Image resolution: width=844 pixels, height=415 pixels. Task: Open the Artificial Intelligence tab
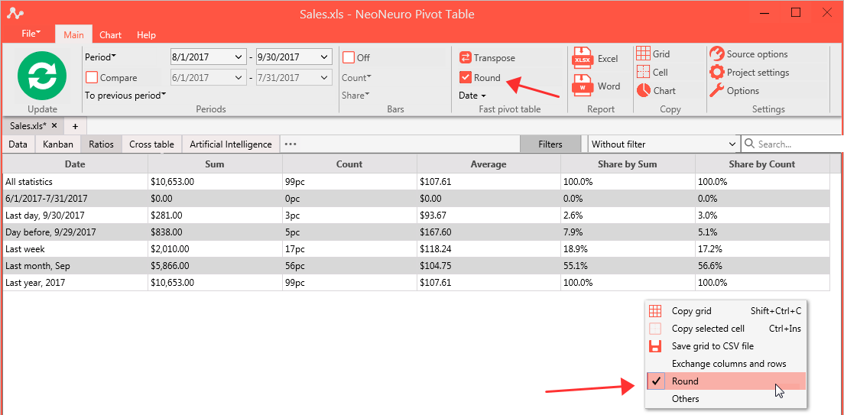coord(231,144)
